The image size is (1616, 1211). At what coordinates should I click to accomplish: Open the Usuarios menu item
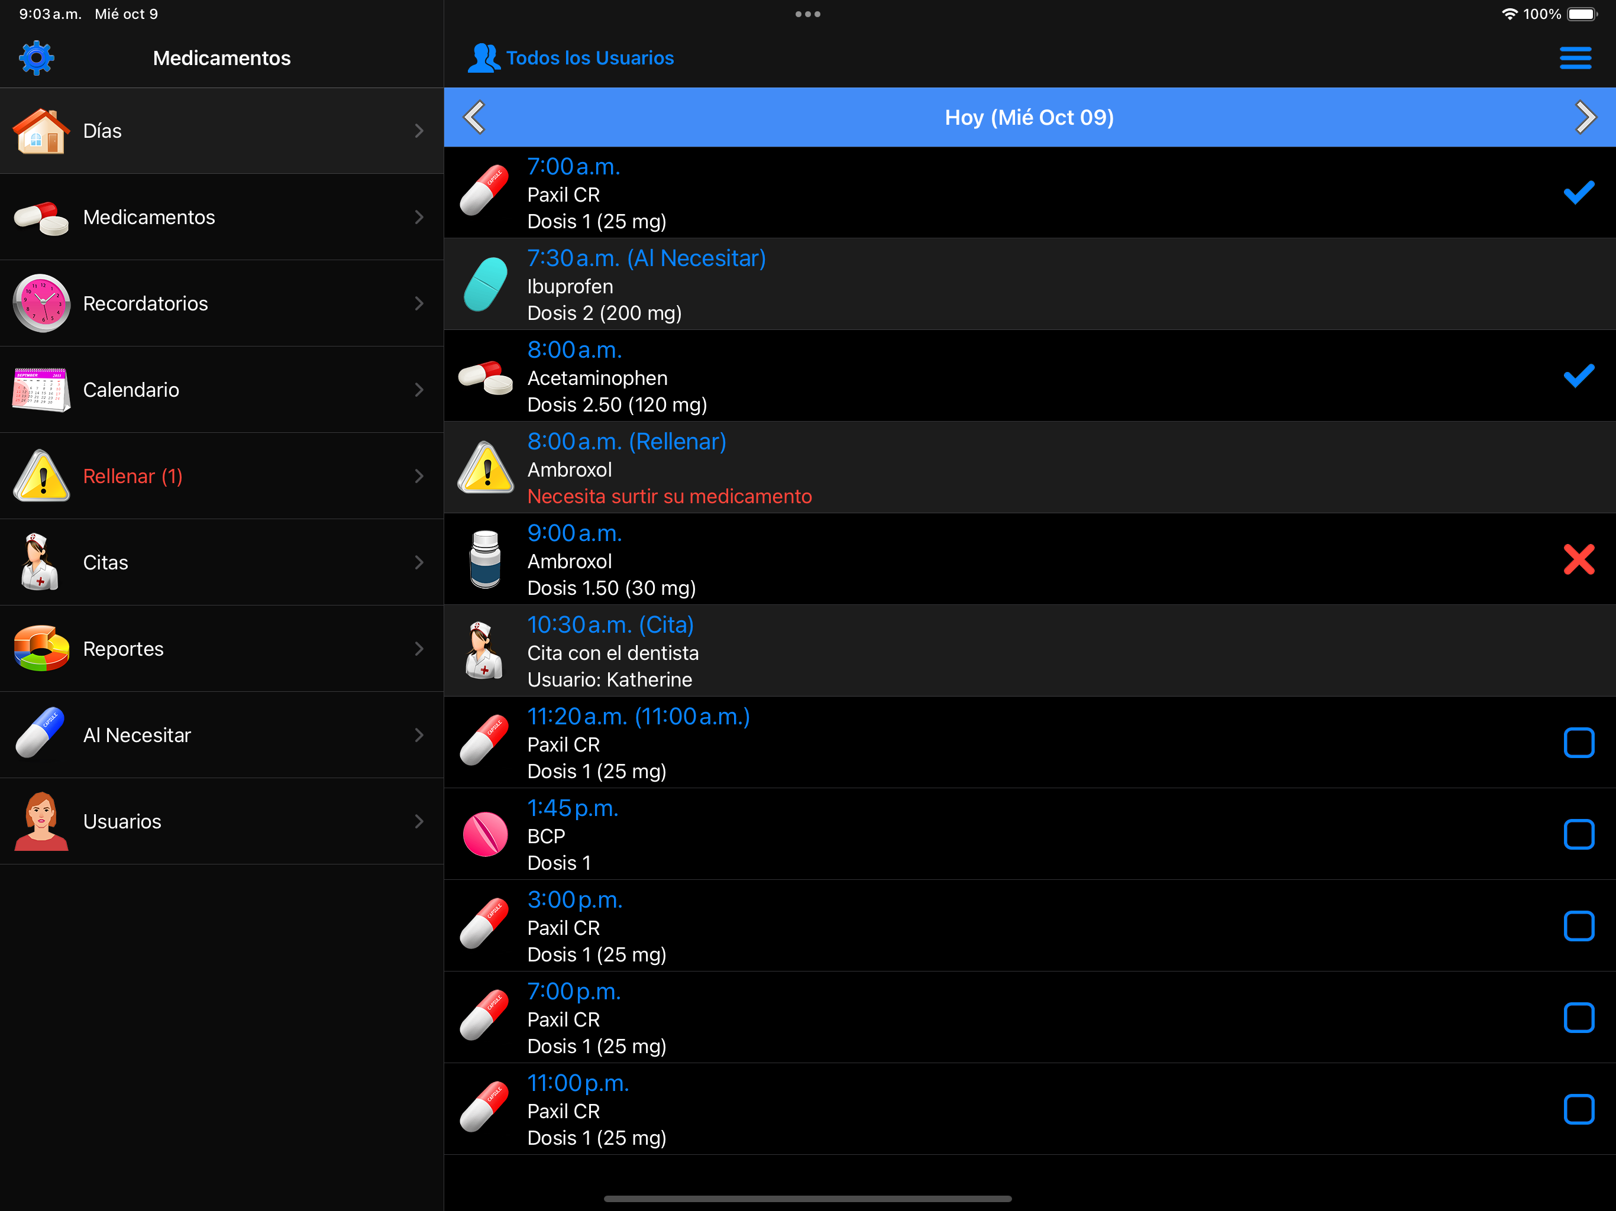point(221,821)
